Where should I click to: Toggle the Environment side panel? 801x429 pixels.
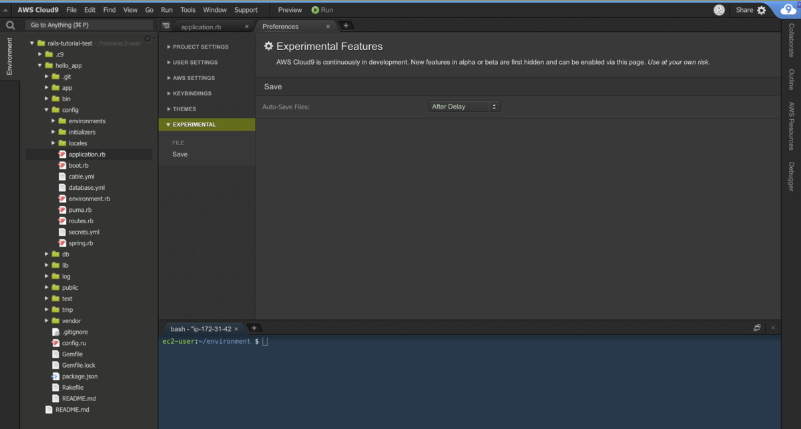[9, 56]
